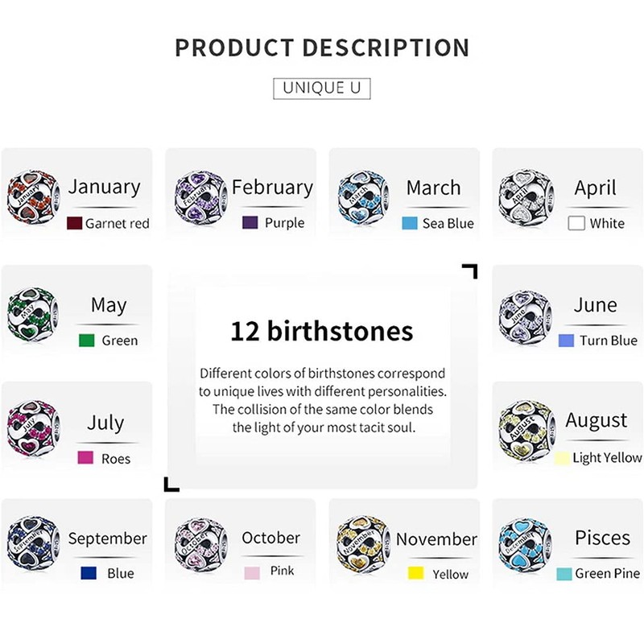The image size is (644, 644).
Task: Click the Light Yellow color swatch
Action: coord(562,458)
